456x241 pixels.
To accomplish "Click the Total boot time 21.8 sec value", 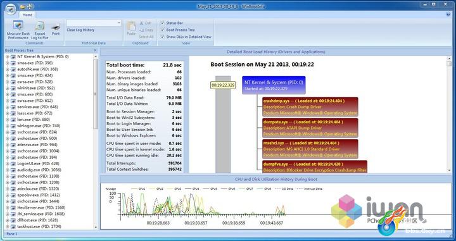I will pos(172,65).
